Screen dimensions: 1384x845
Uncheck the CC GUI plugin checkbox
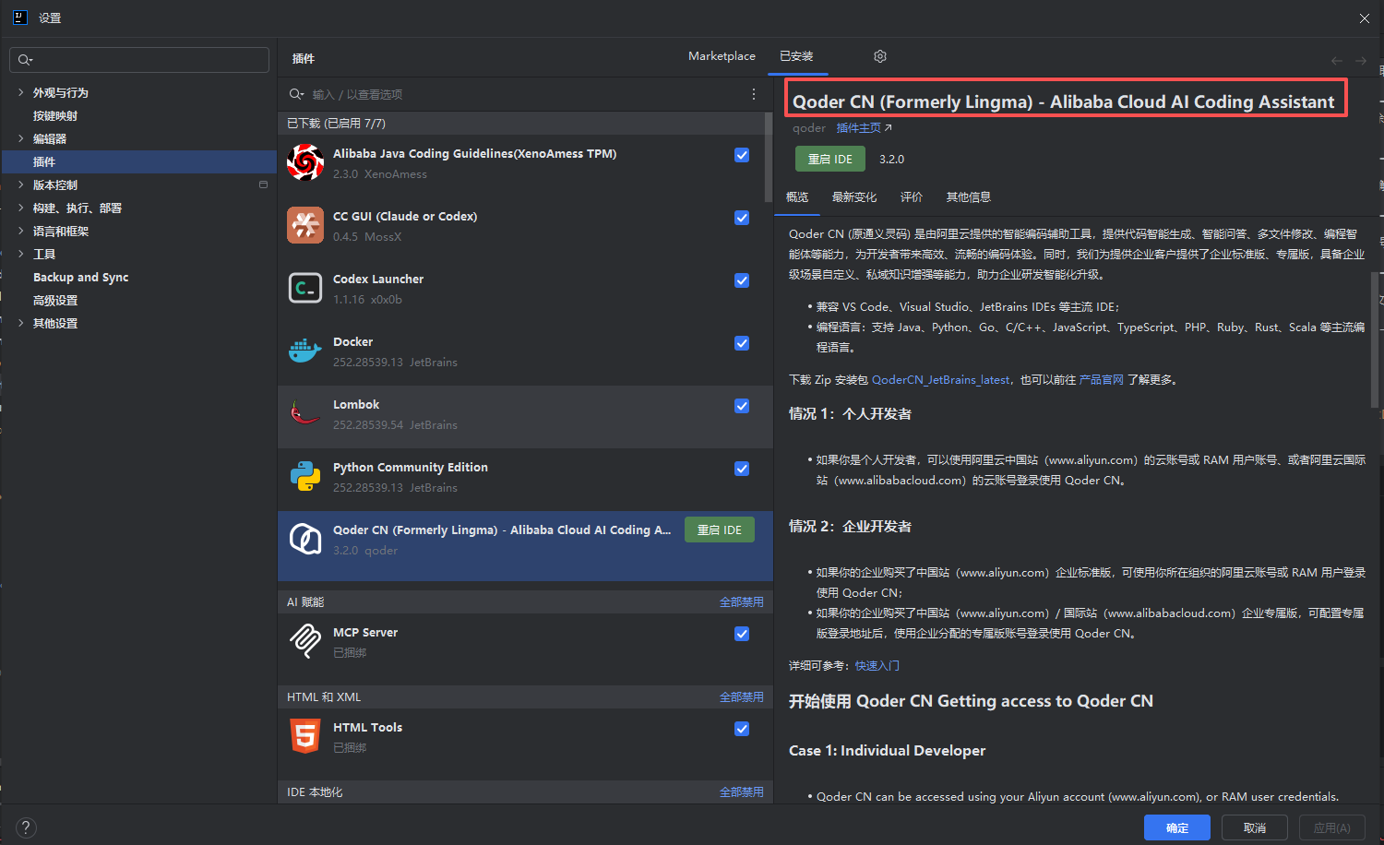742,218
